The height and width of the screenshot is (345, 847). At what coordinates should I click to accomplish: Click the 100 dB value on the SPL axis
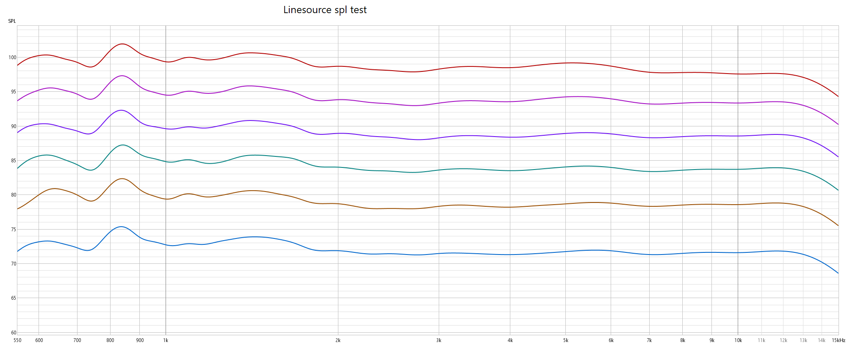(12, 57)
